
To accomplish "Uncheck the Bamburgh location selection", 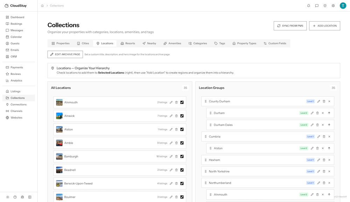I will click(182, 156).
